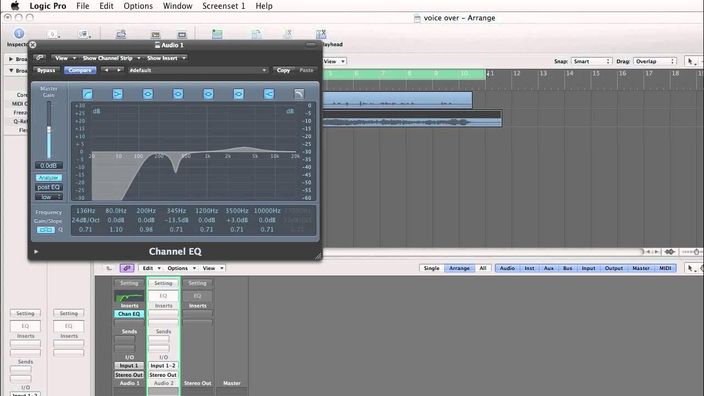The image size is (704, 396).
Task: Click the Apple menu icon
Action: click(x=15, y=6)
